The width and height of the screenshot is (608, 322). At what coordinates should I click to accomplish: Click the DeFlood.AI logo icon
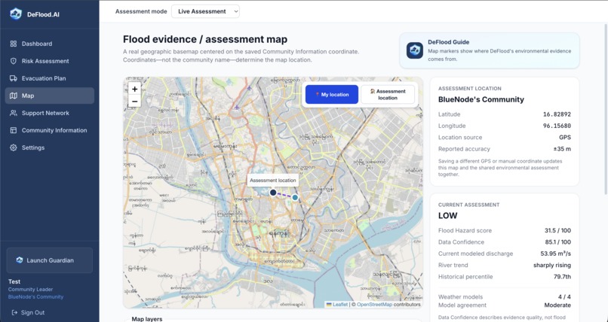(16, 14)
